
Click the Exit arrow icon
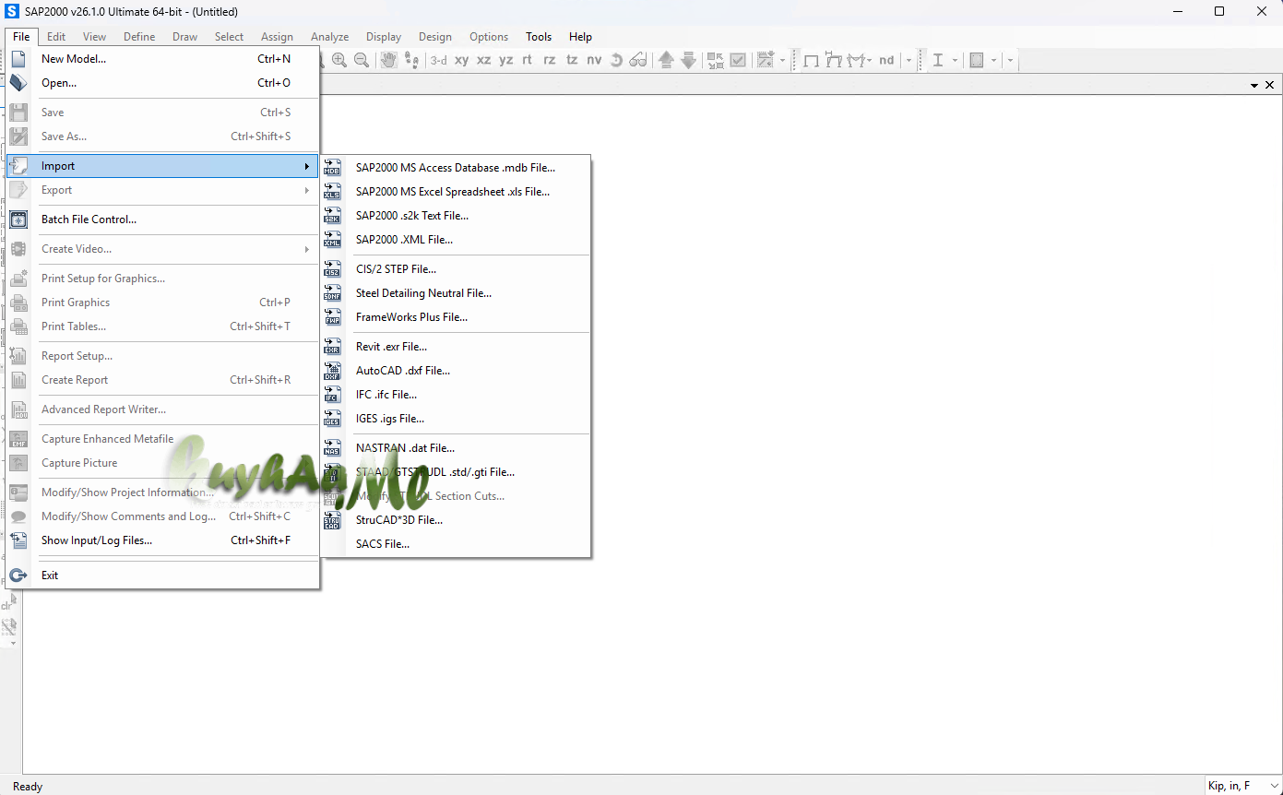(18, 575)
